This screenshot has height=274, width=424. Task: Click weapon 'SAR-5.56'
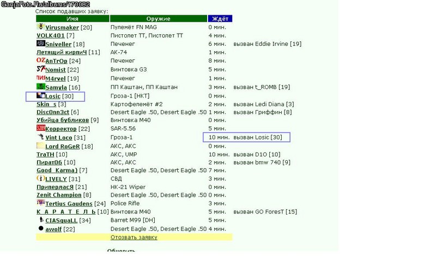[123, 129]
